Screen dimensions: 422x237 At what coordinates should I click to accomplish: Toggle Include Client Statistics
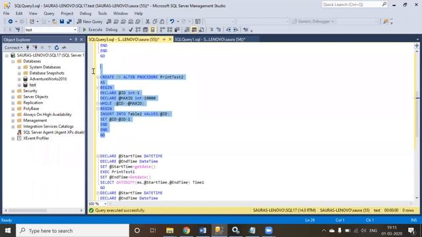[x=177, y=30]
